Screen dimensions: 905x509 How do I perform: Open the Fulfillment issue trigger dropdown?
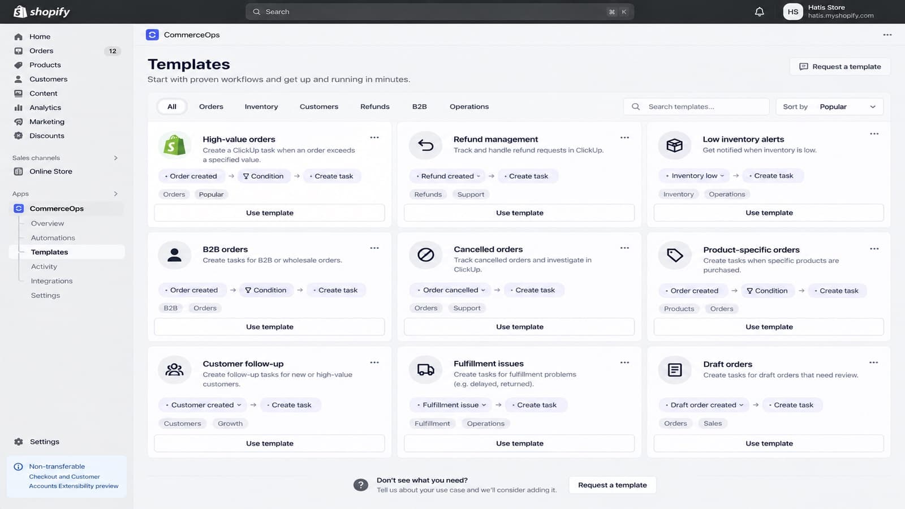click(x=451, y=405)
